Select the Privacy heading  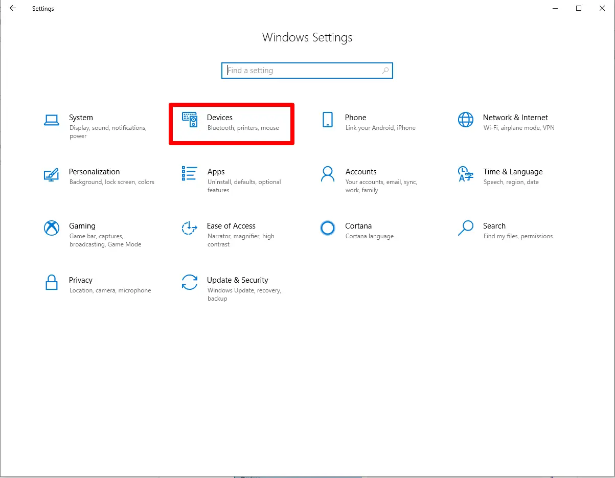tap(81, 281)
